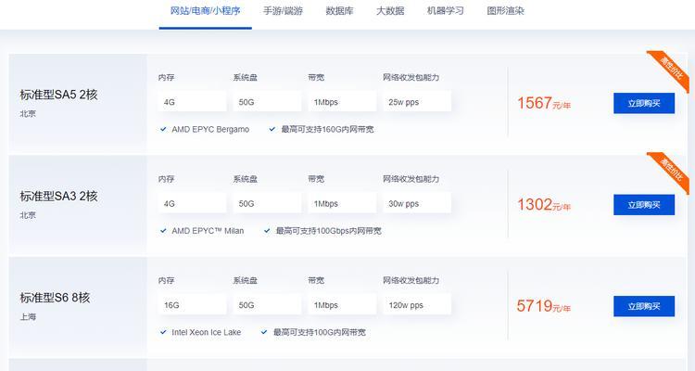Click the 1567元/年 price

544,103
